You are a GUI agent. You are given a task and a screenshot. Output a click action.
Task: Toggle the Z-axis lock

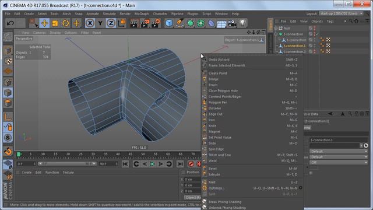[111, 23]
